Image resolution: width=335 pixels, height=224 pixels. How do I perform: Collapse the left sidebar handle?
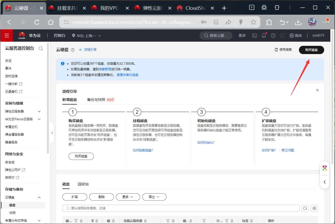(x=52, y=133)
